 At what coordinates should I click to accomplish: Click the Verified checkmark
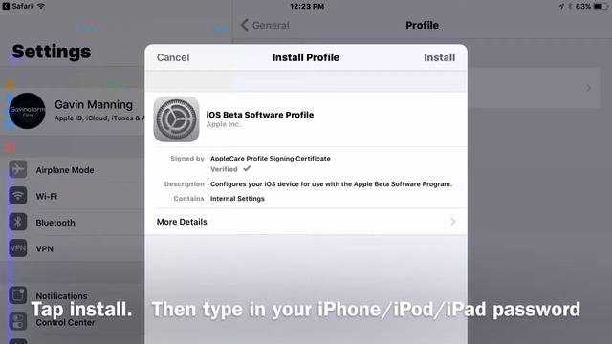(247, 169)
